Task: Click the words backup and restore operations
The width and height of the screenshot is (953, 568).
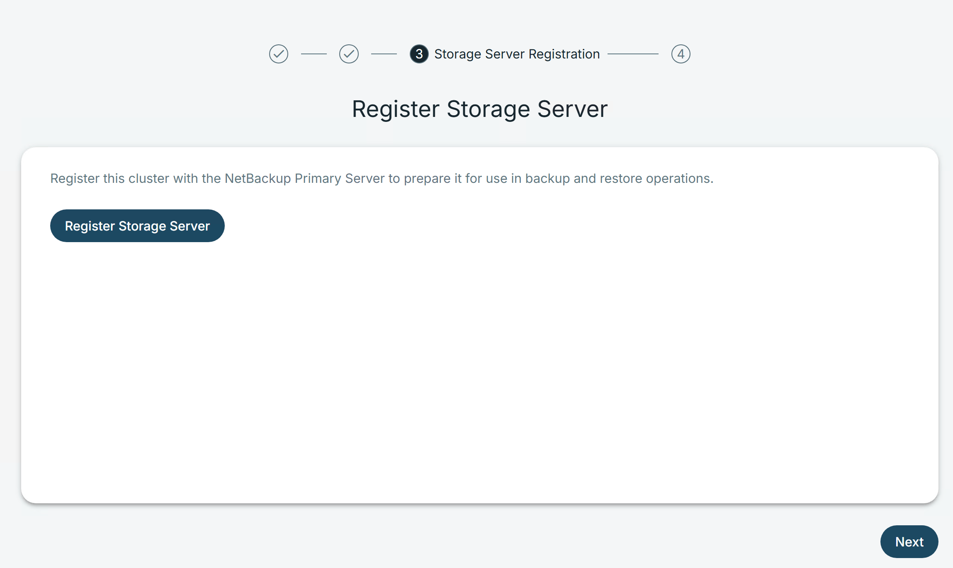Action: tap(619, 178)
